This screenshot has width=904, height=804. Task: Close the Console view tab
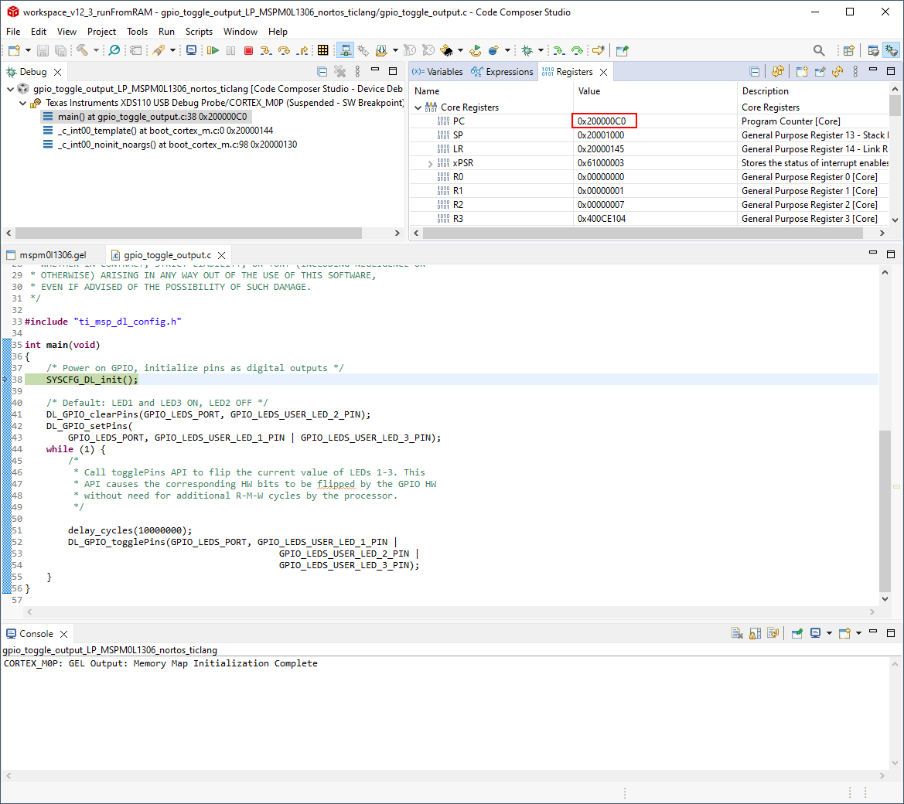tap(64, 634)
